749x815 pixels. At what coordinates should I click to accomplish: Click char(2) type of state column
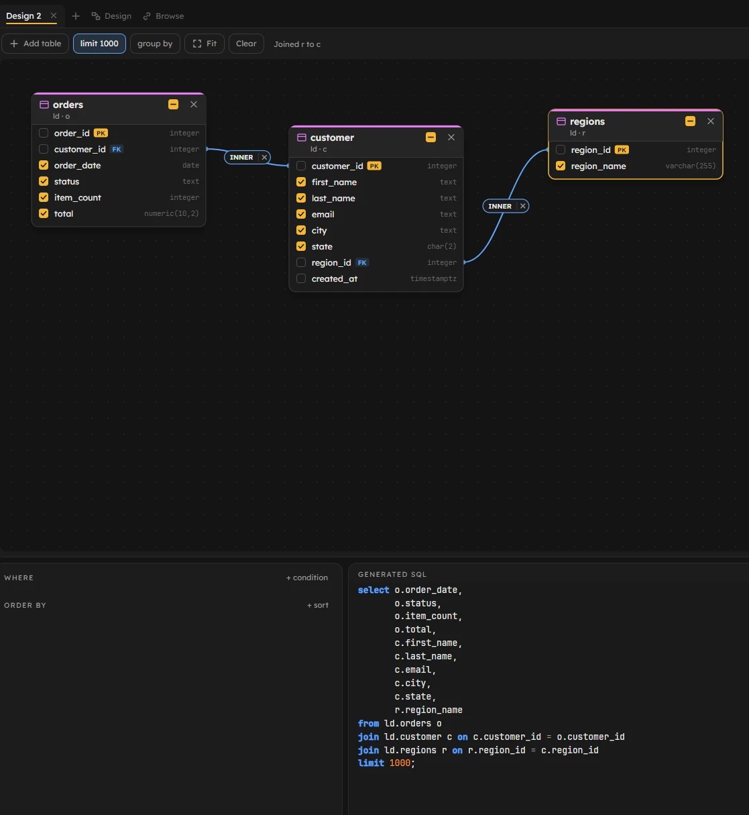pos(442,246)
